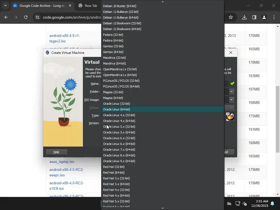Click the 179MB size cell
280x210 pixels.
click(x=254, y=170)
